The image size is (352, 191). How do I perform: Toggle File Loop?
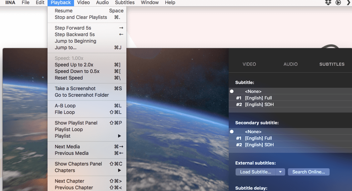point(87,112)
